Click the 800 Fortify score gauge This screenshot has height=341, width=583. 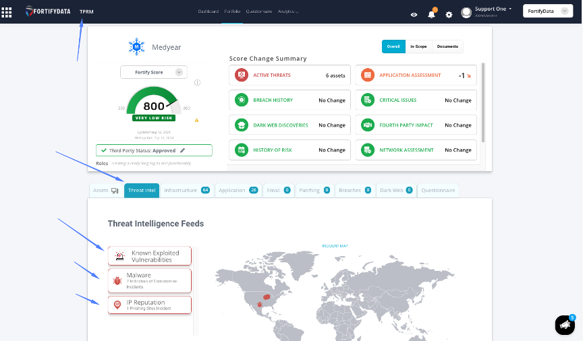(x=154, y=104)
